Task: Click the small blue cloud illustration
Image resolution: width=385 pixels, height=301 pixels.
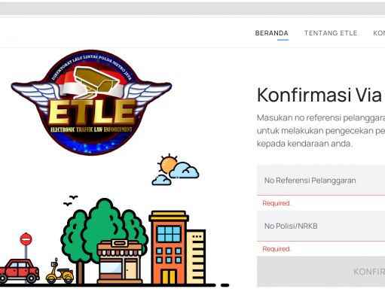Action: (161, 180)
